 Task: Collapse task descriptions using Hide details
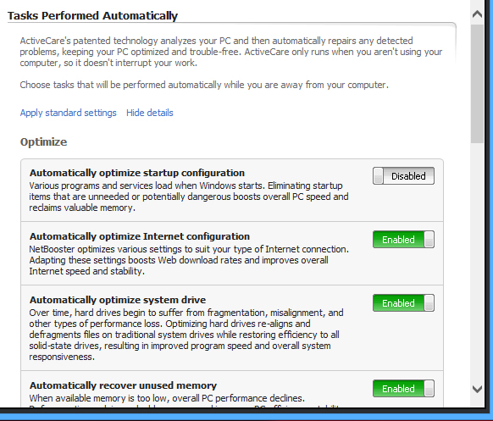[150, 113]
